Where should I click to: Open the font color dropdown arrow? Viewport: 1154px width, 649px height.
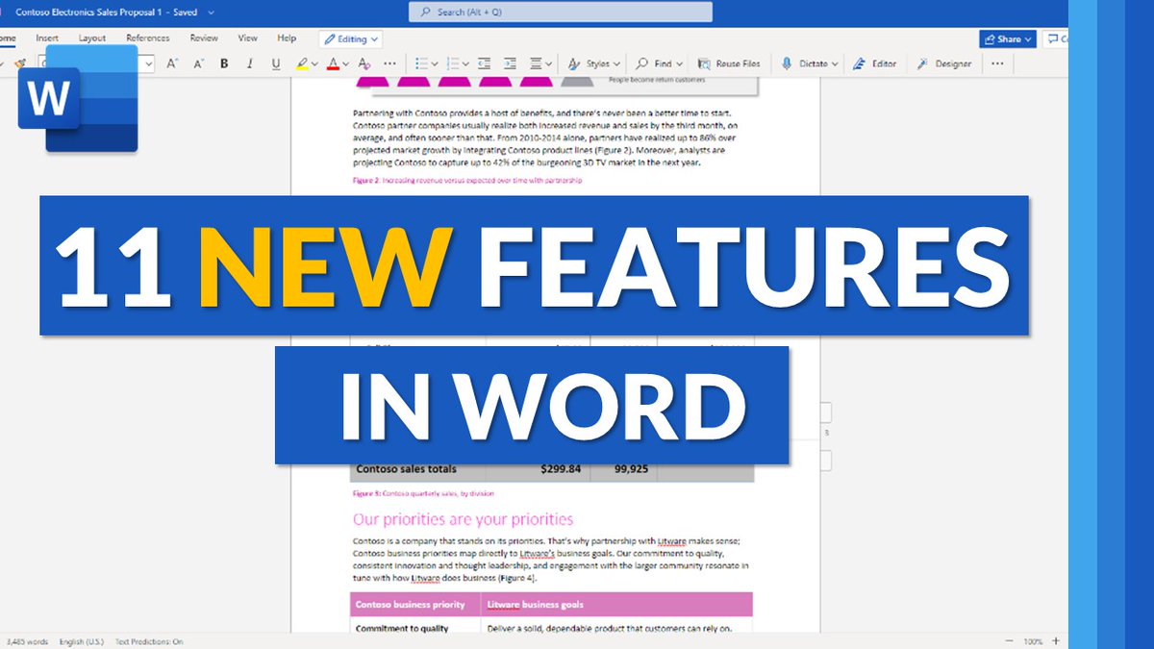(344, 64)
